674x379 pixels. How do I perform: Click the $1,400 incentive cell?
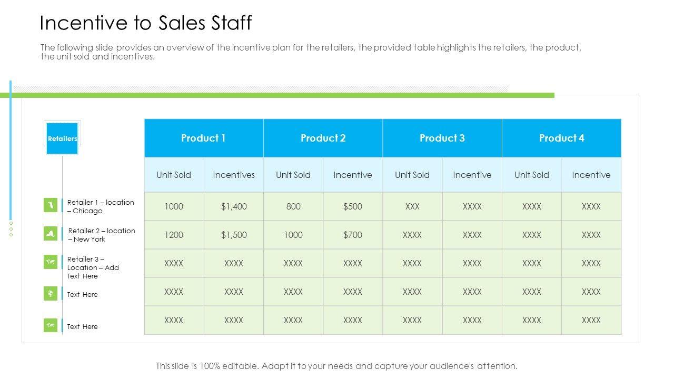coord(234,206)
